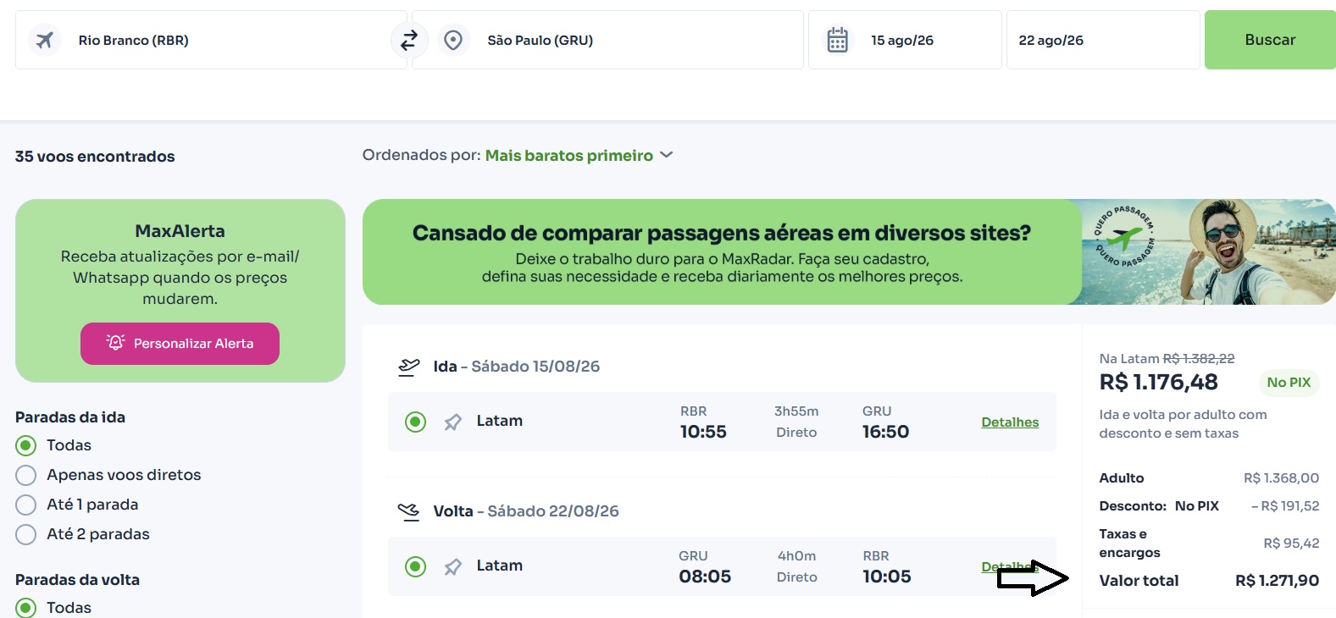Click the airplane icon beside Rio Branco
Viewport: 1336px width, 618px height.
click(45, 40)
